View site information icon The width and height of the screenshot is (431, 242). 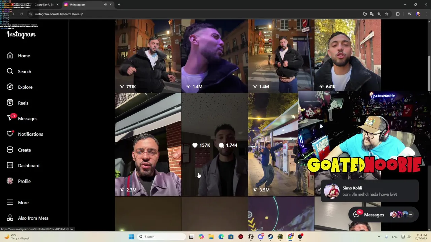(x=30, y=14)
